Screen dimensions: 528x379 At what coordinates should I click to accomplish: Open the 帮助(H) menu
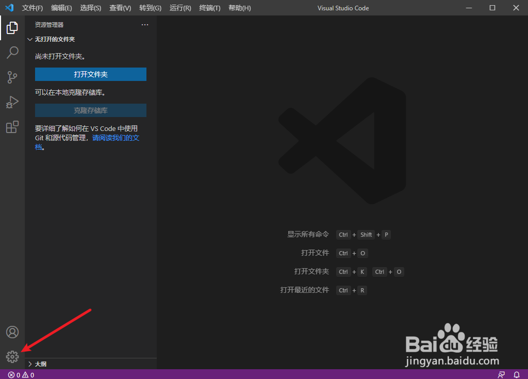(x=240, y=8)
